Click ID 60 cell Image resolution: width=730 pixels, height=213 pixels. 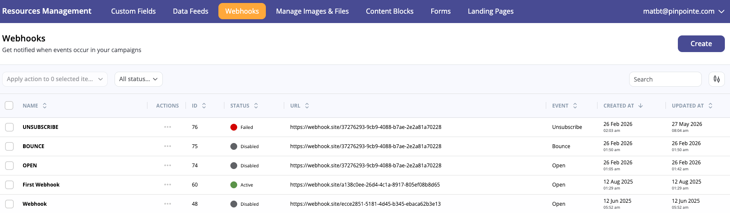195,185
